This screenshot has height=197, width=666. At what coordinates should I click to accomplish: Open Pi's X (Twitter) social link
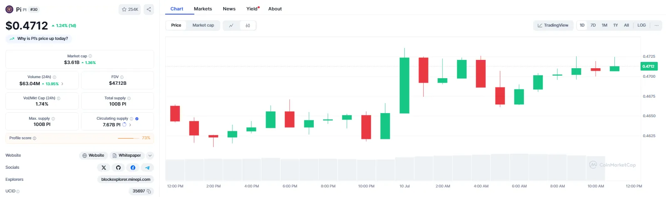(x=104, y=167)
